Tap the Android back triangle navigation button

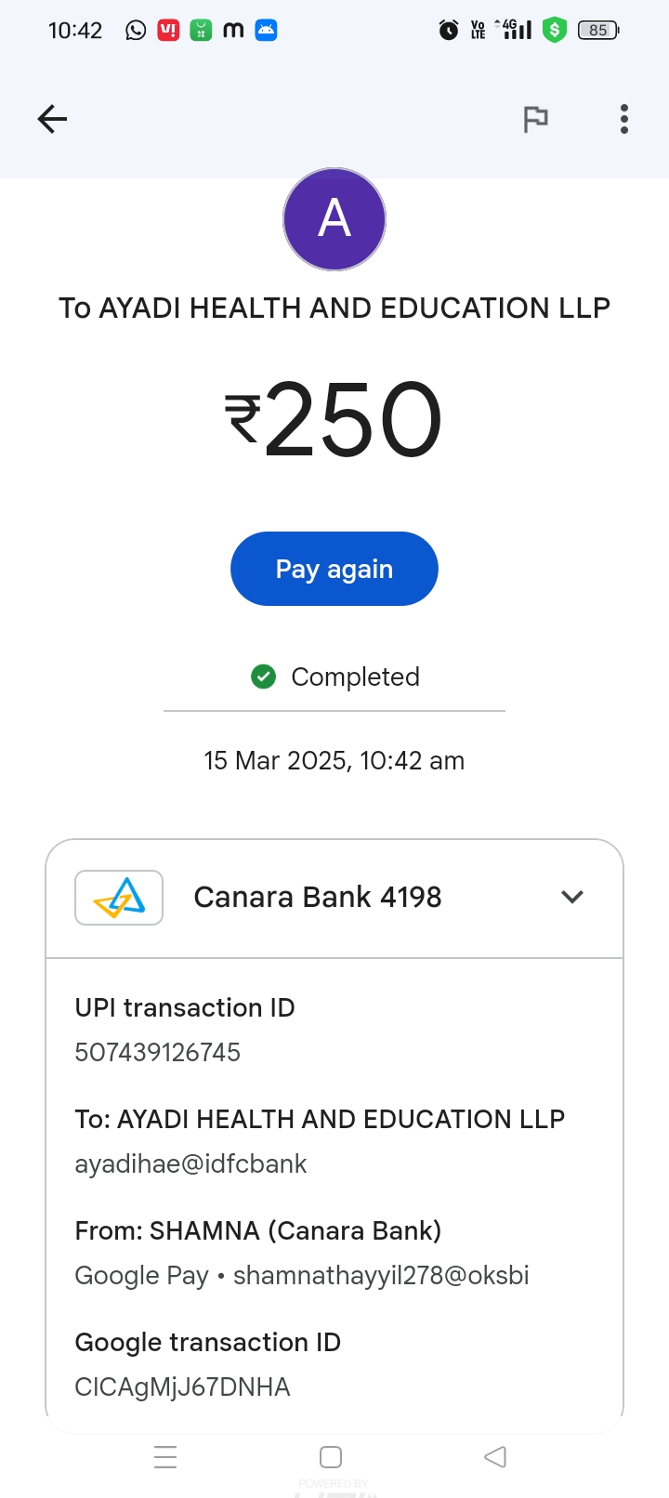point(495,1457)
